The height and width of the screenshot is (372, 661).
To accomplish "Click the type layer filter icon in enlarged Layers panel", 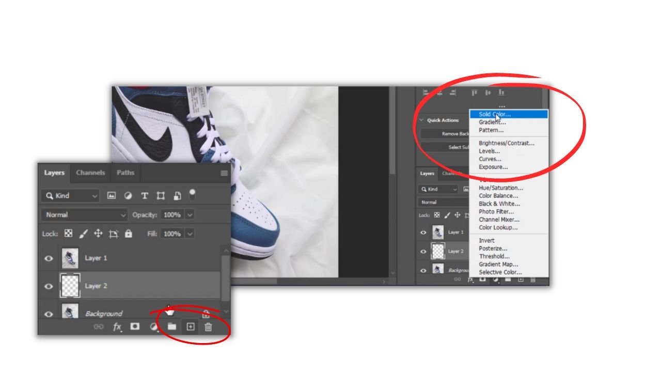I will [x=145, y=196].
